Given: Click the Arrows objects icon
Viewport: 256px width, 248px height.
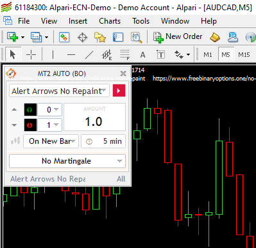Looking at the screenshot, I should 179,54.
